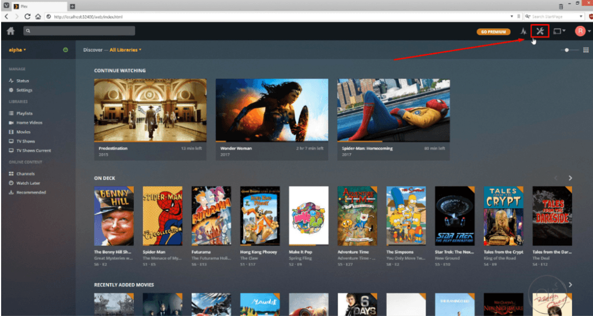Image resolution: width=593 pixels, height=316 pixels.
Task: Click the Movies film icon
Action: coord(11,132)
